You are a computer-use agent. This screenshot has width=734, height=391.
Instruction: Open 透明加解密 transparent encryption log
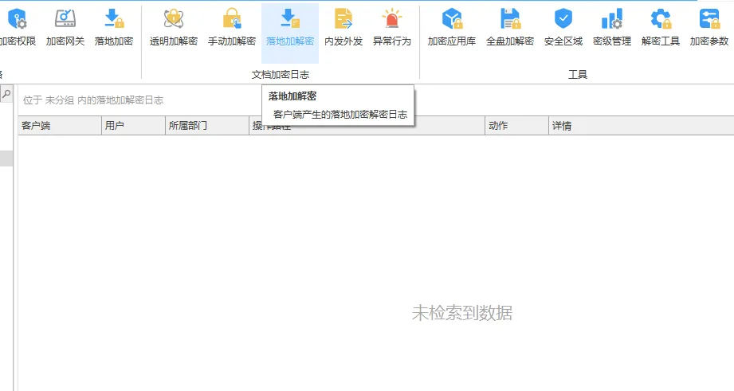click(174, 28)
